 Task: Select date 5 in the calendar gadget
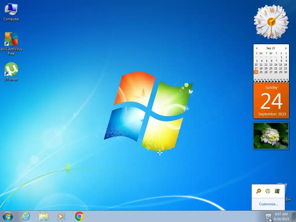267,61
